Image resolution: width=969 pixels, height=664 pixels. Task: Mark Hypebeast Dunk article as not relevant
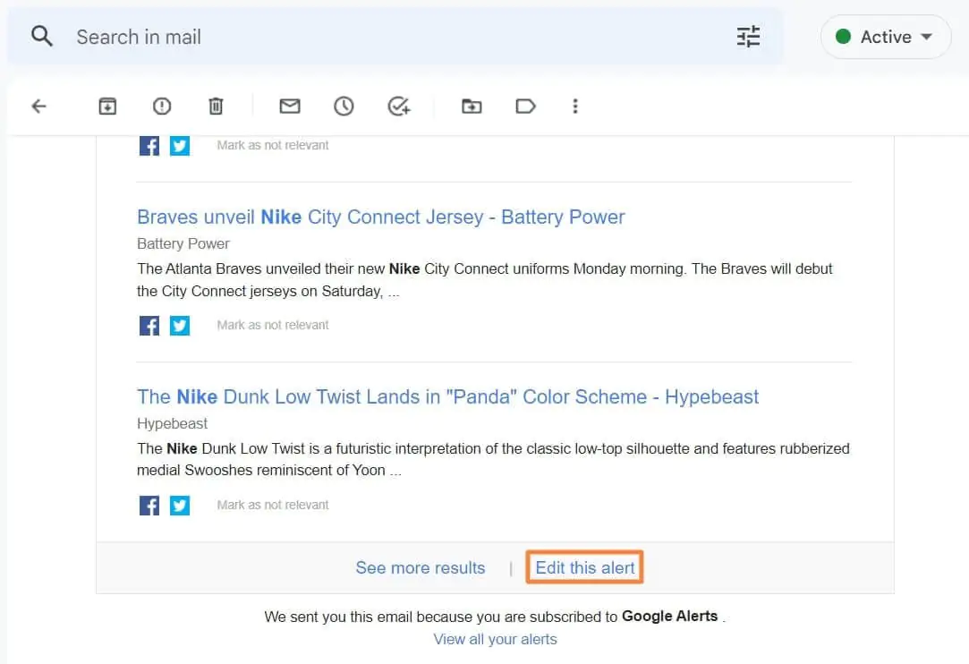point(273,505)
